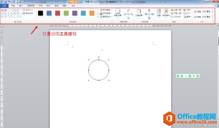Open 旋转 (Rotate) dropdown

(x=188, y=17)
